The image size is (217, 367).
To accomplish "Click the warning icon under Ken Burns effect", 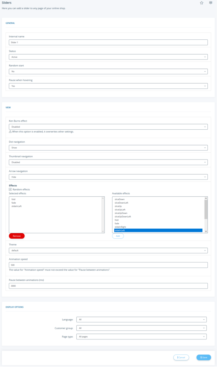I will point(10,132).
